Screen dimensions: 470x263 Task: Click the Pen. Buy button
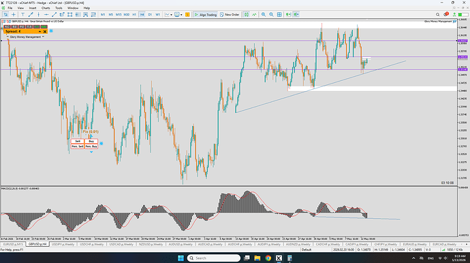click(91, 146)
